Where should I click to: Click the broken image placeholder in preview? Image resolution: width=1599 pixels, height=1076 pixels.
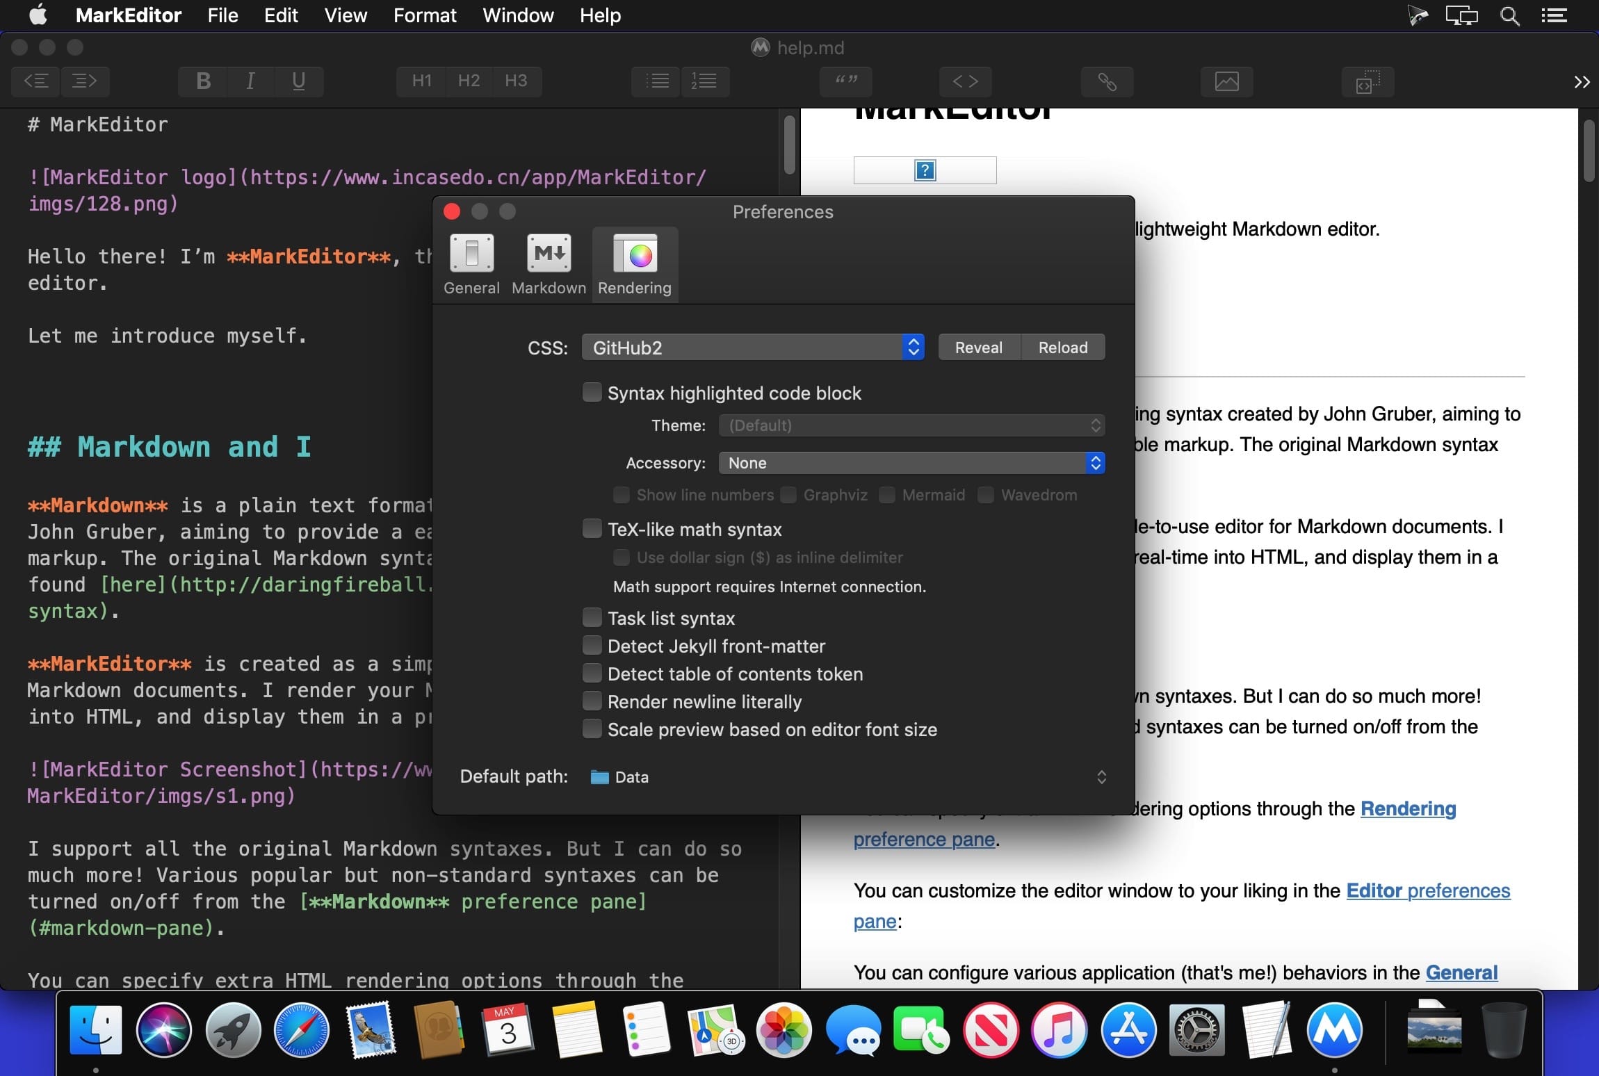click(x=925, y=170)
